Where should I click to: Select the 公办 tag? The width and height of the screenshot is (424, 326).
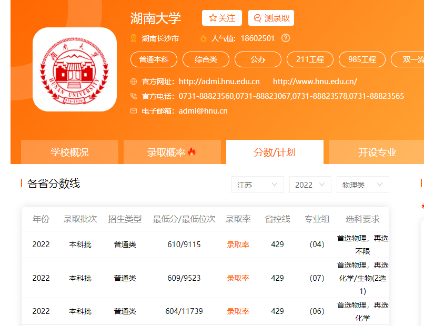point(258,59)
